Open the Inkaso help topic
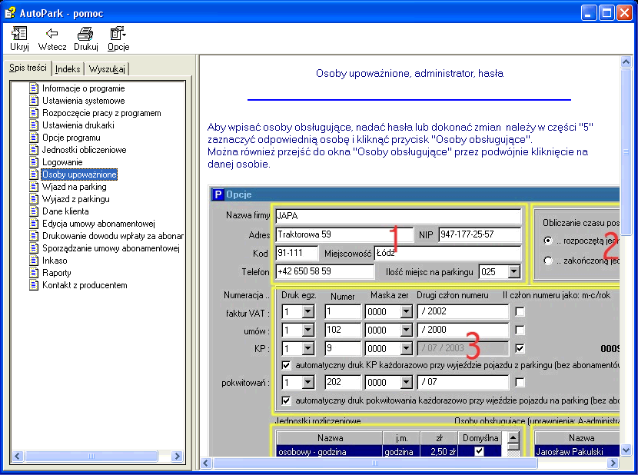This screenshot has height=475, width=638. click(x=55, y=260)
